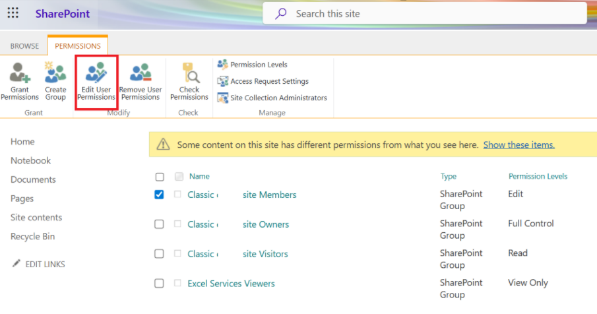This screenshot has width=597, height=314.
Task: Open Site contents in left navigation
Action: [36, 218]
